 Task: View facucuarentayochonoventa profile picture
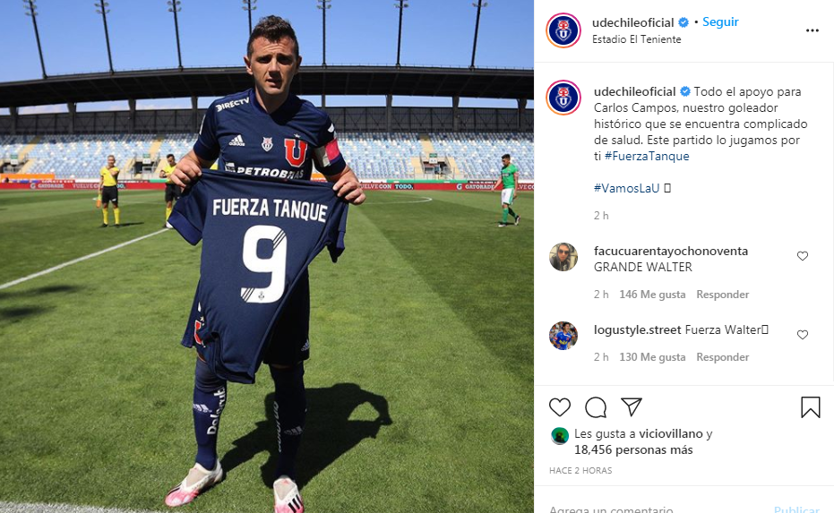[x=563, y=257]
